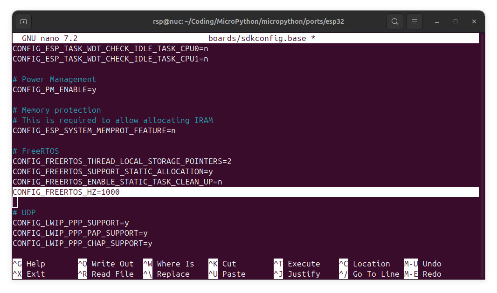
Task: Maximize the terminal window
Action: click(456, 21)
